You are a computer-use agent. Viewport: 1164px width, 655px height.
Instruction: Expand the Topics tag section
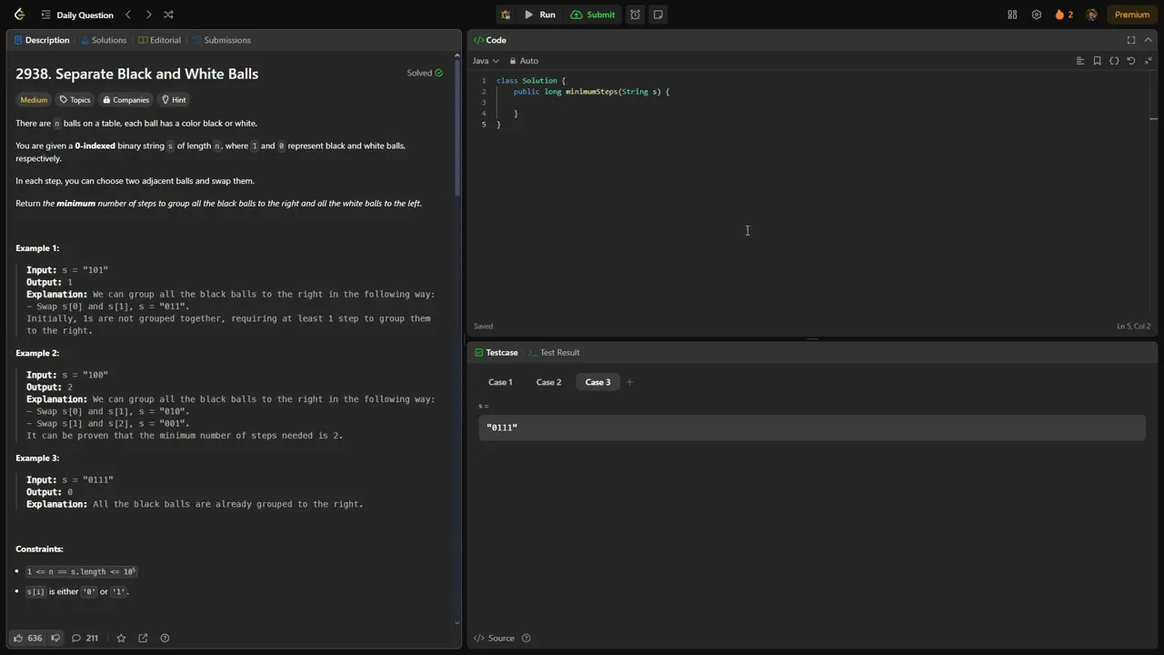[75, 100]
